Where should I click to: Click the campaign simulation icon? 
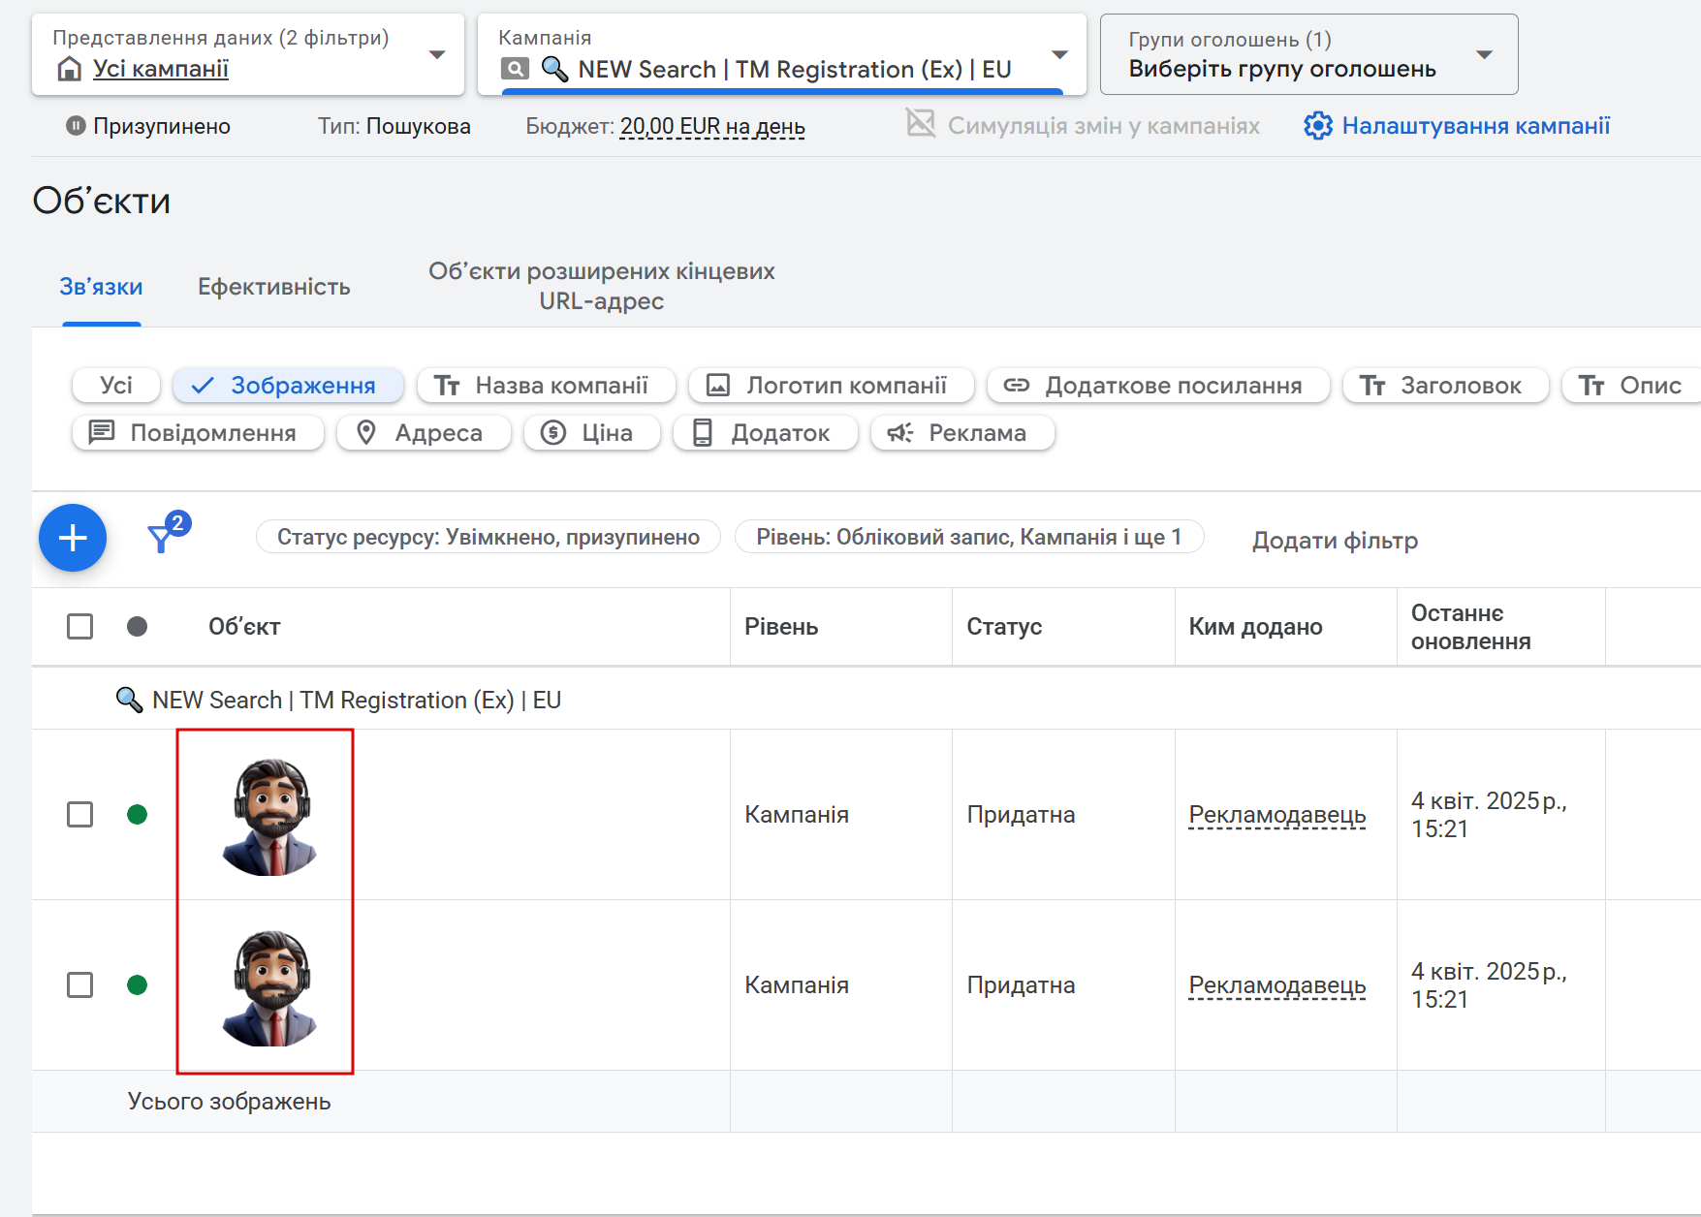[920, 124]
